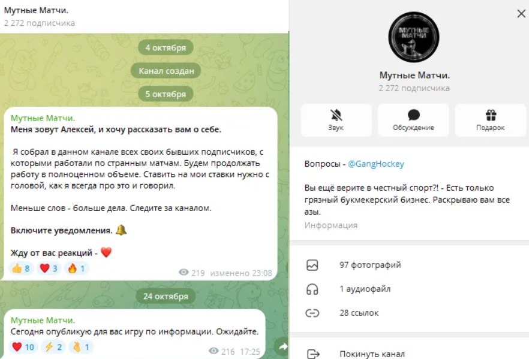This screenshot has width=529, height=359.
Task: Open the Обсуждение discussion button
Action: click(x=413, y=120)
